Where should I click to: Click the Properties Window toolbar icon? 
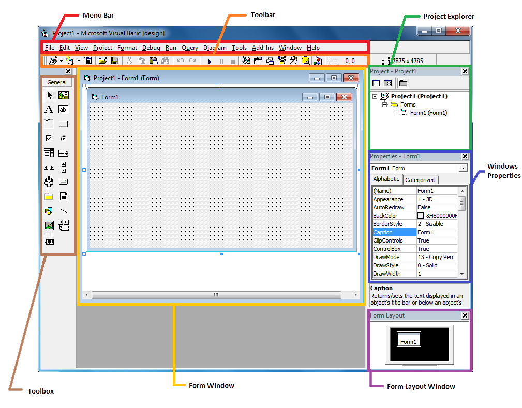(x=258, y=61)
